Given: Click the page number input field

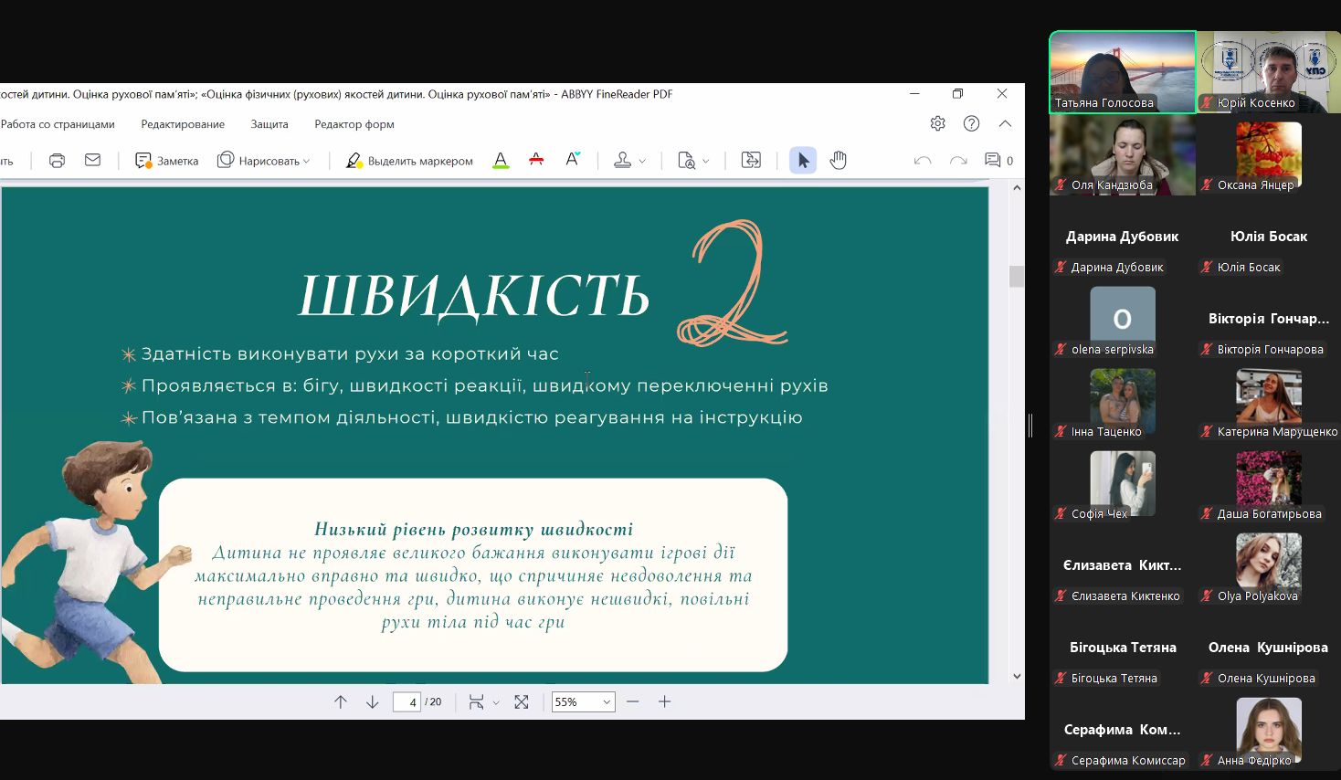Looking at the screenshot, I should point(407,701).
